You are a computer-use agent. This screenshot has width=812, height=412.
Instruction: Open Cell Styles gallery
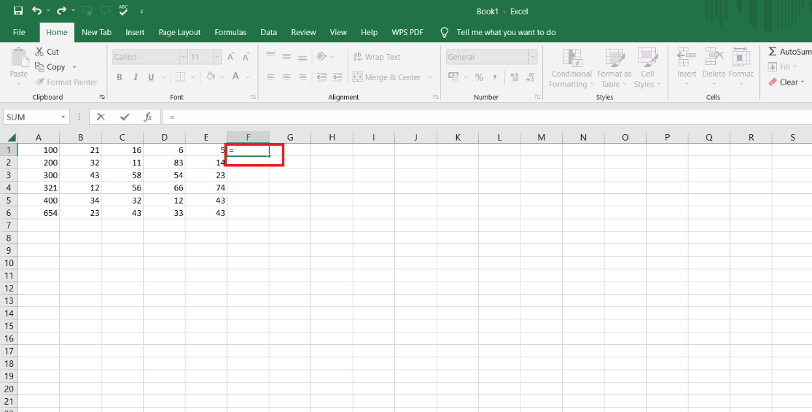coord(647,68)
